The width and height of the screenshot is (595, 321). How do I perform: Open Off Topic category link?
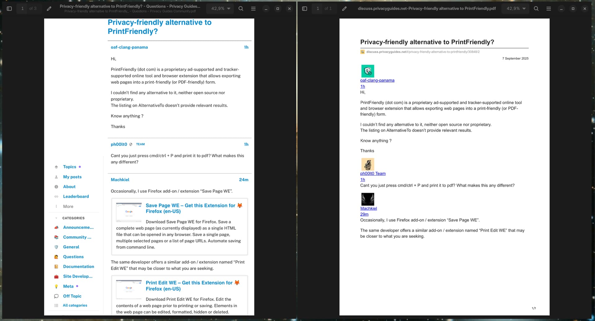click(72, 296)
